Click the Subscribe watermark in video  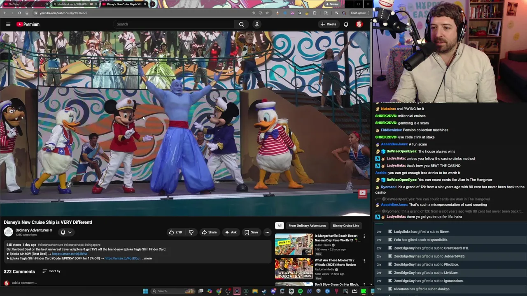point(362,194)
